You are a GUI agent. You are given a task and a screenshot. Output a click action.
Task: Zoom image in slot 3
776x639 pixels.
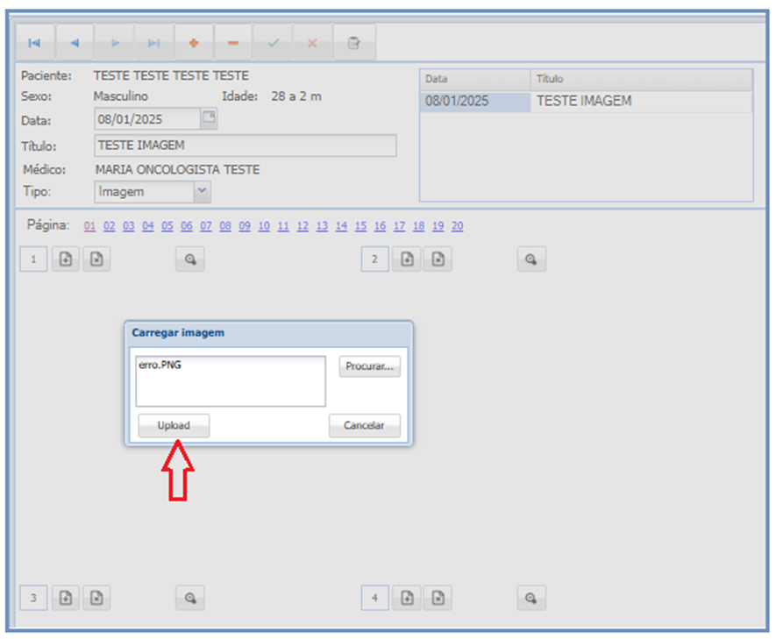(190, 598)
